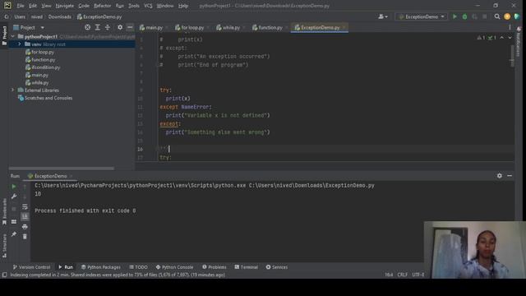Close the ExceptionDemo.py editor tab
526x296 pixels.
(344, 27)
